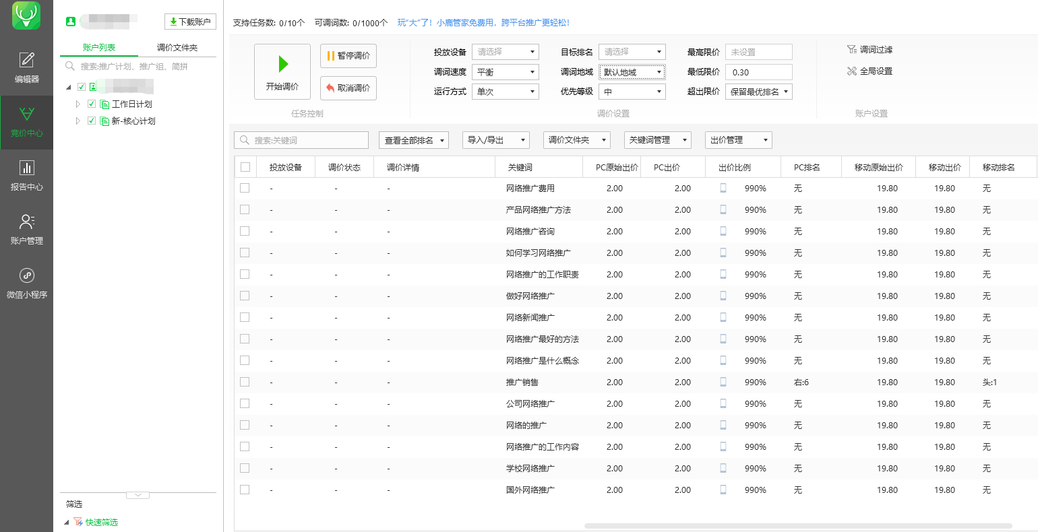
Task: Open the 微信小程序 section
Action: point(27,283)
